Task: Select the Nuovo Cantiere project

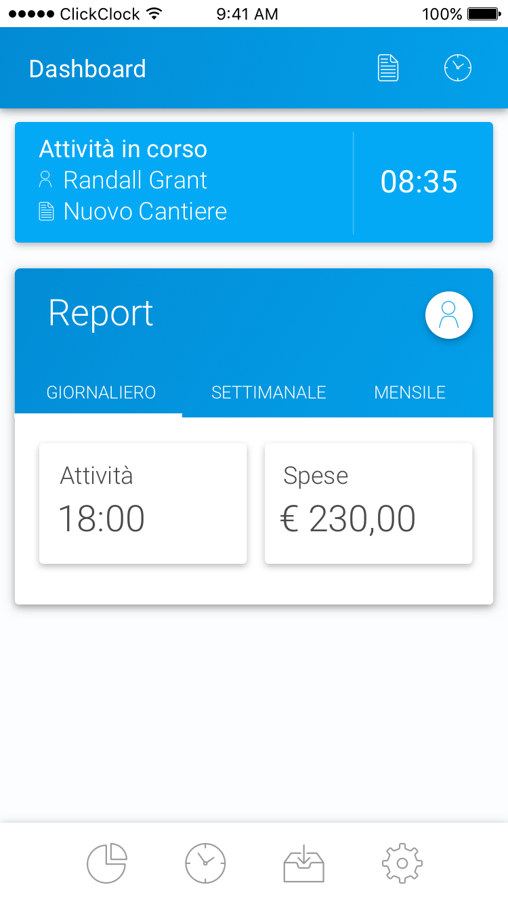Action: (146, 211)
